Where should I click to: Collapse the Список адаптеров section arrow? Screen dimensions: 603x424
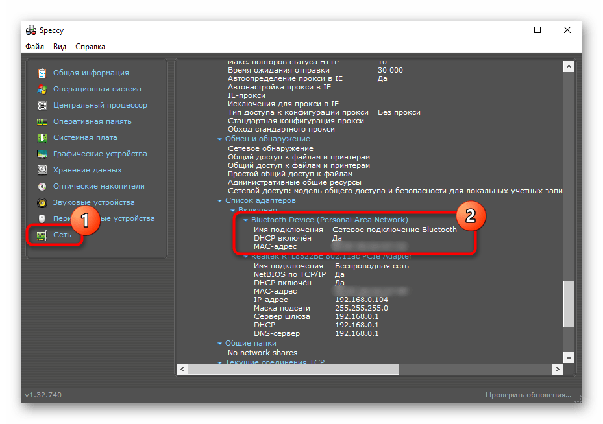tap(219, 200)
